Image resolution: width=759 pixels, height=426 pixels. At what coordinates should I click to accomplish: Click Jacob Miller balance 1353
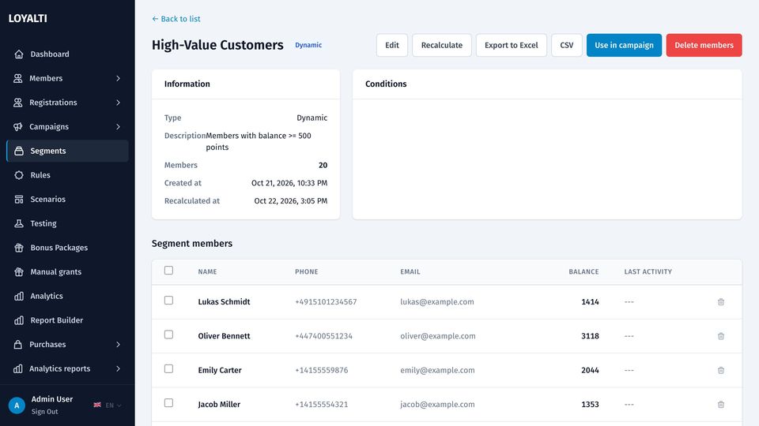[x=590, y=404]
